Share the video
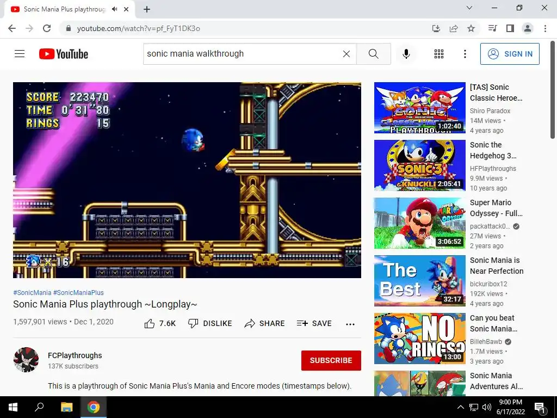Screen dimensions: 557x418 tap(265, 323)
